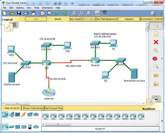Select the HQ router in the topology

(x=46, y=63)
